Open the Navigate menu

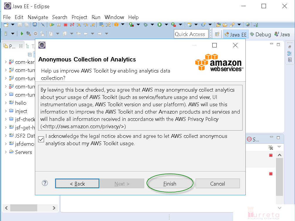pyautogui.click(x=38, y=17)
